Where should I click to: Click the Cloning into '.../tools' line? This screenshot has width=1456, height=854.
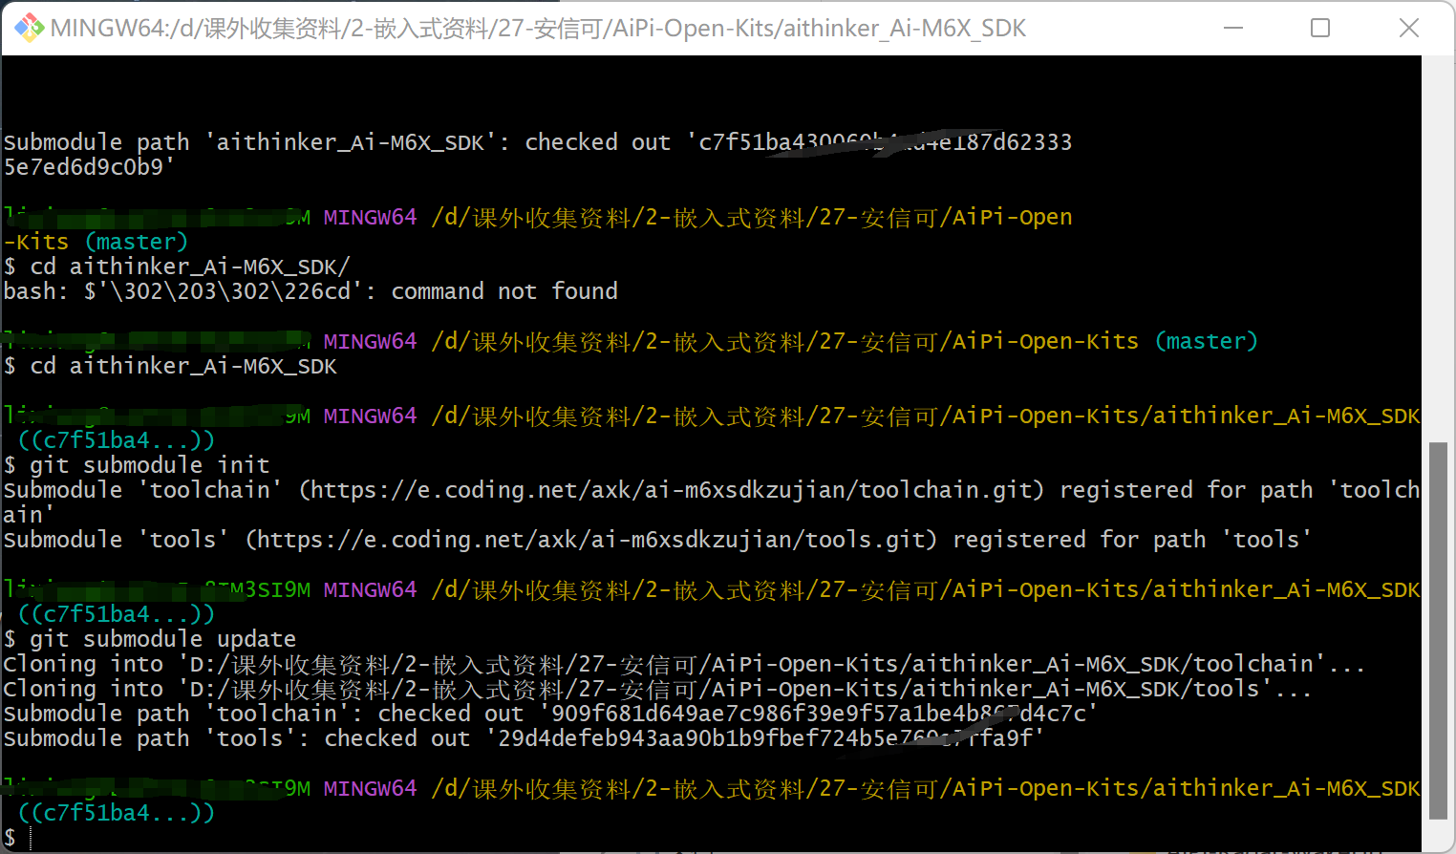pos(657,689)
